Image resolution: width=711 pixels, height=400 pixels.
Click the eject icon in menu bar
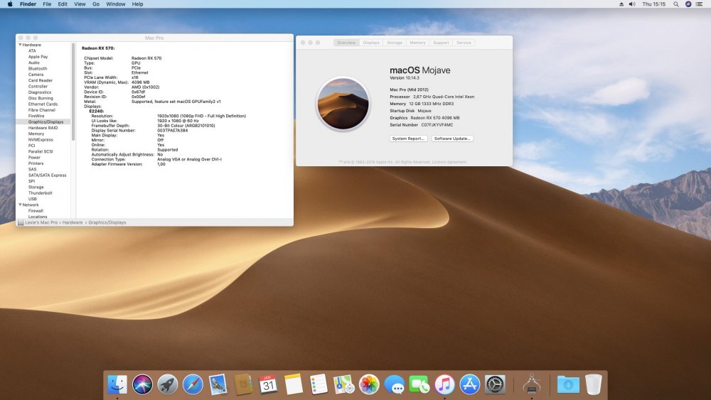[x=621, y=4]
